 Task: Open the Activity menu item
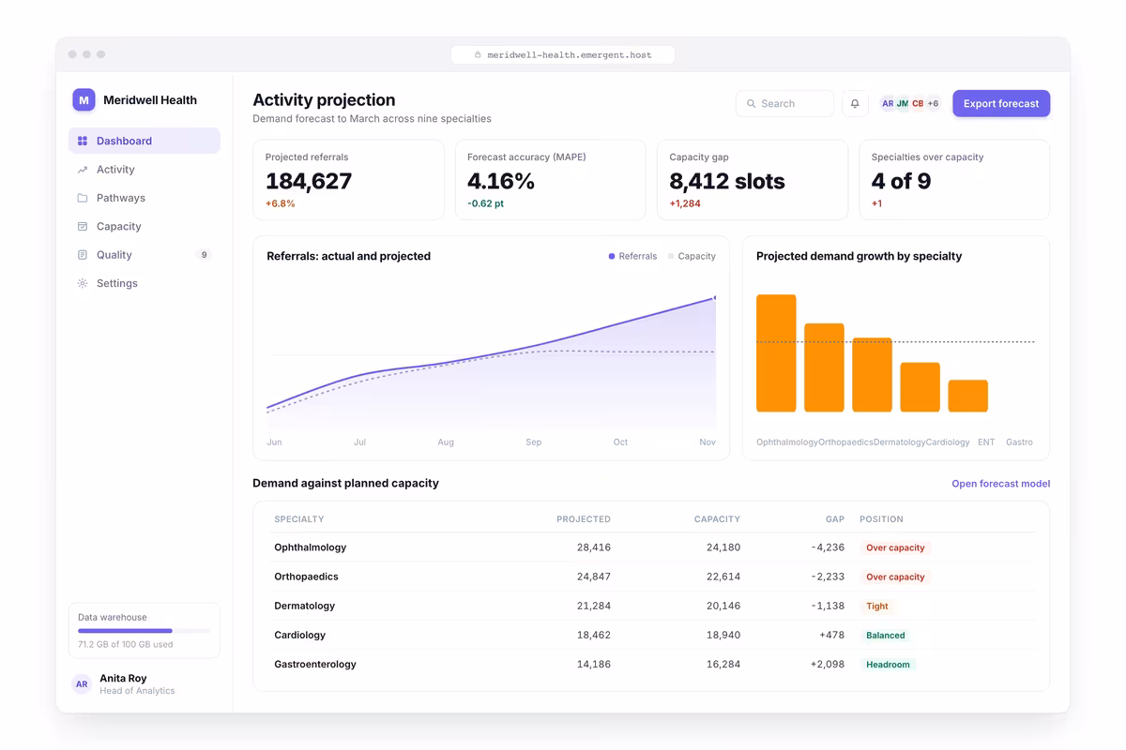tap(145, 170)
